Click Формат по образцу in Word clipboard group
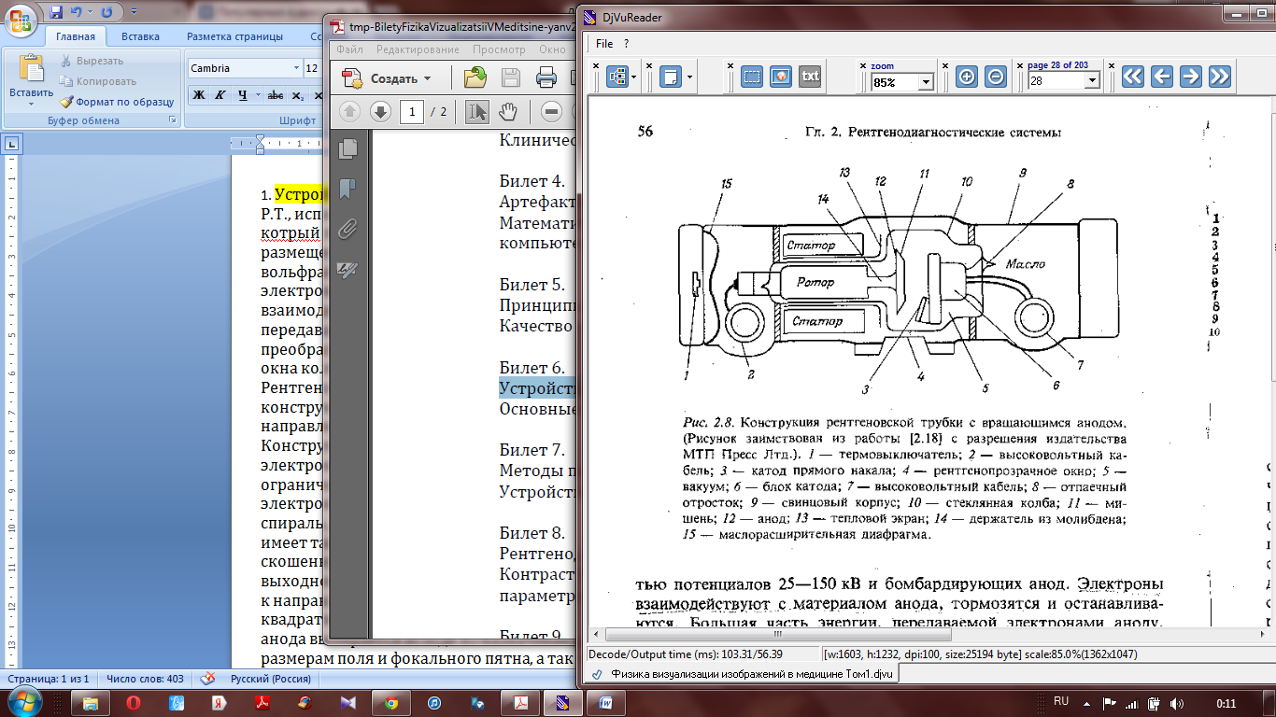The width and height of the screenshot is (1276, 717). [x=118, y=102]
